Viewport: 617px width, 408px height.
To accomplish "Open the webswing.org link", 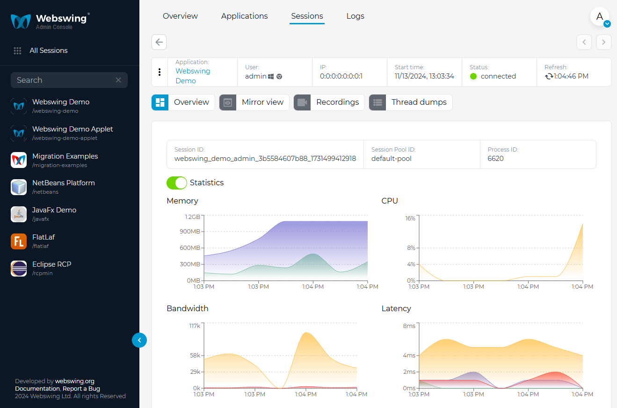I will pyautogui.click(x=75, y=381).
